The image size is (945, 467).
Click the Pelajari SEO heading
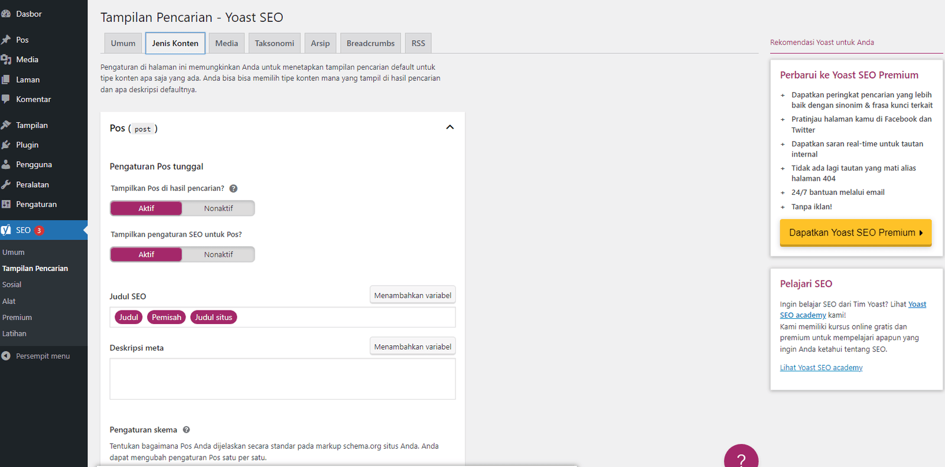coord(806,284)
